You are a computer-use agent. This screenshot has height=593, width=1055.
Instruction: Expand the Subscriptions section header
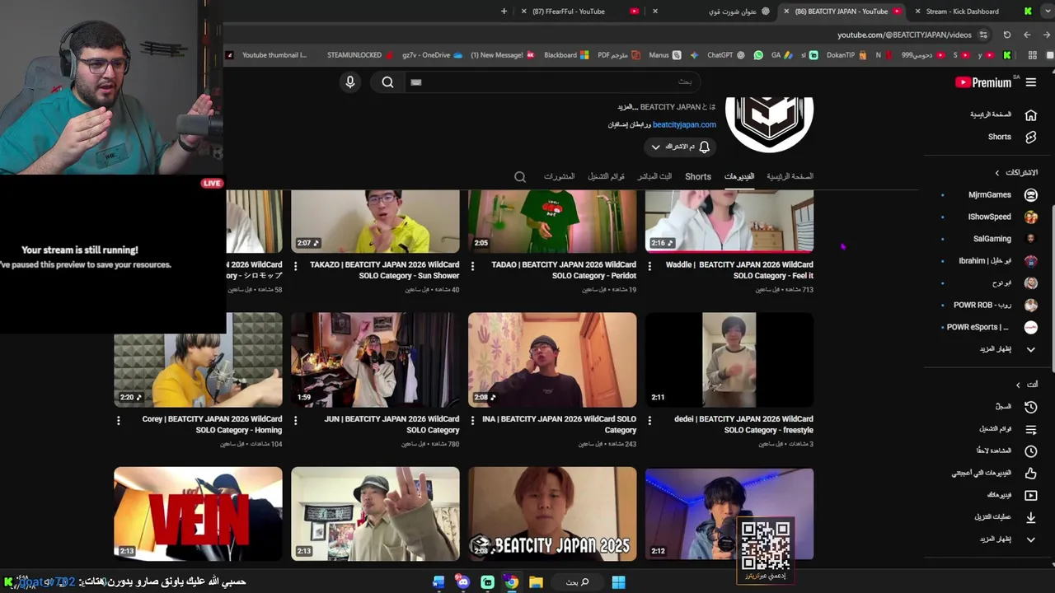[x=1016, y=173]
